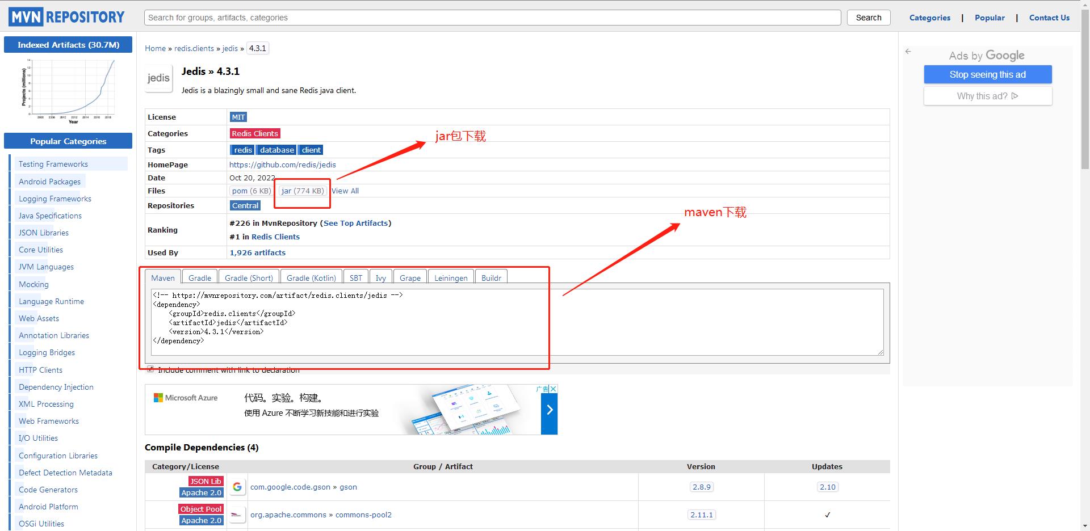Open the SBT dependency tab
Image resolution: width=1090 pixels, height=531 pixels.
click(x=356, y=277)
